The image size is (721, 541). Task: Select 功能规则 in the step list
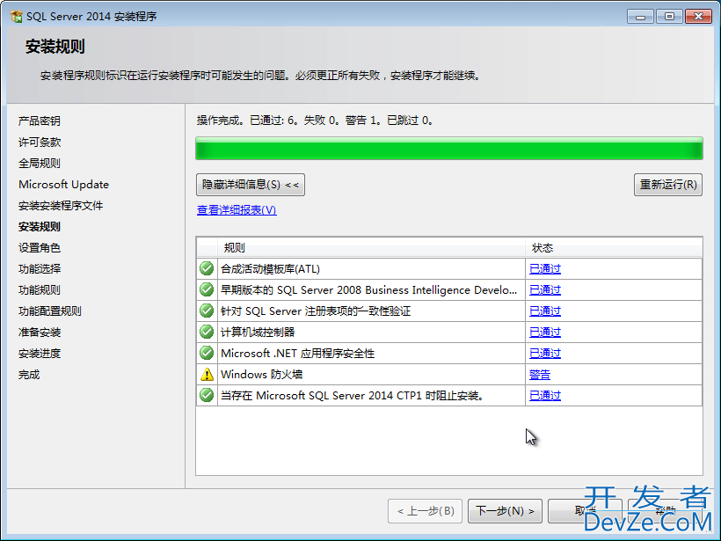pyautogui.click(x=39, y=289)
